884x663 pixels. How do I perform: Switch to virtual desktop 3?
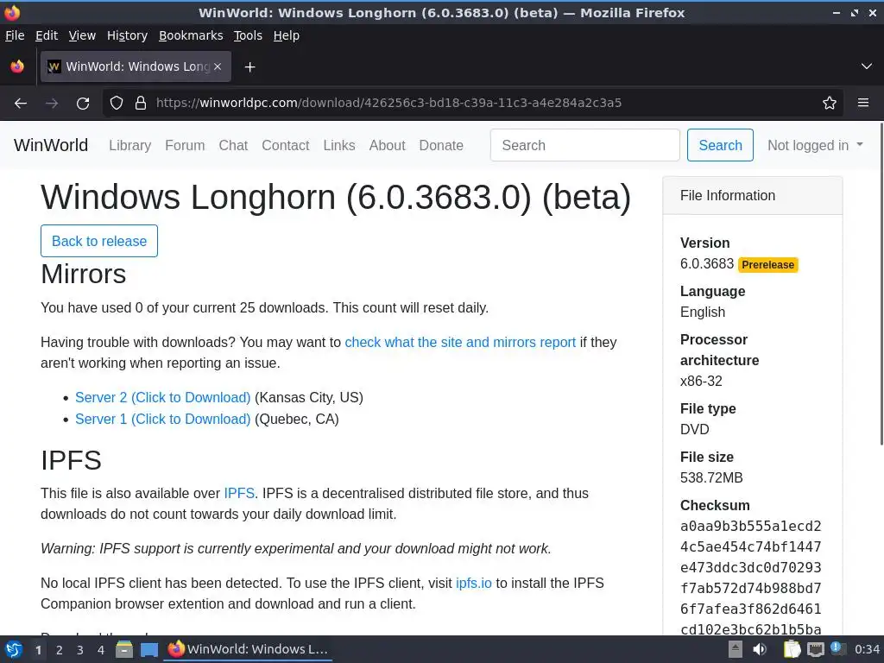tap(80, 650)
